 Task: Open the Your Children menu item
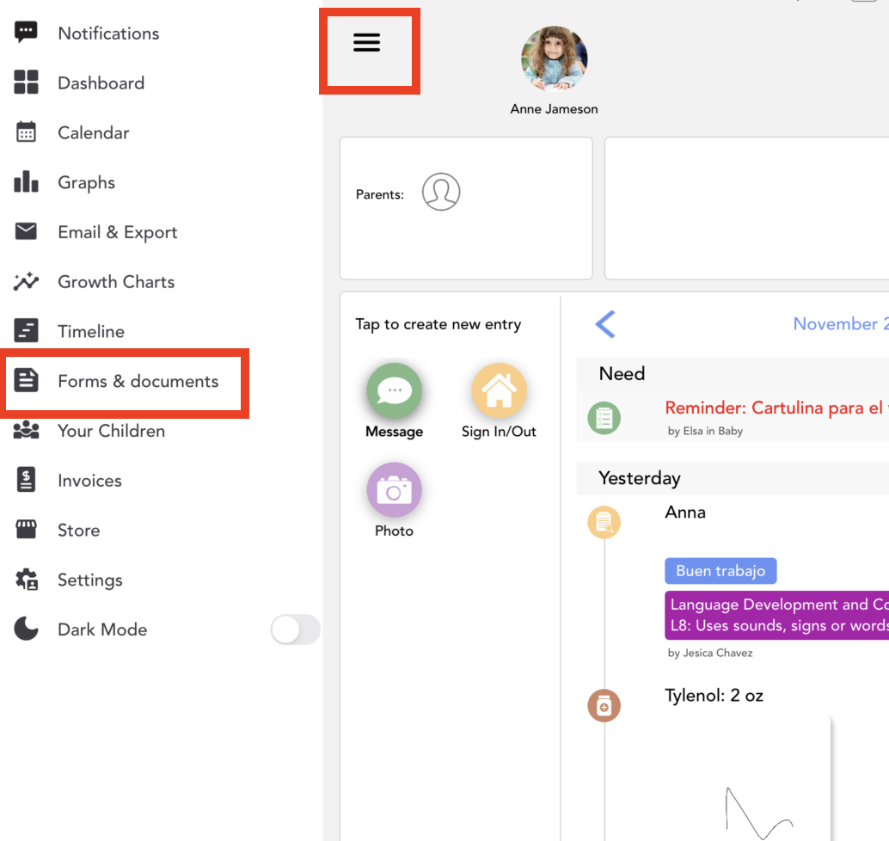pyautogui.click(x=111, y=431)
